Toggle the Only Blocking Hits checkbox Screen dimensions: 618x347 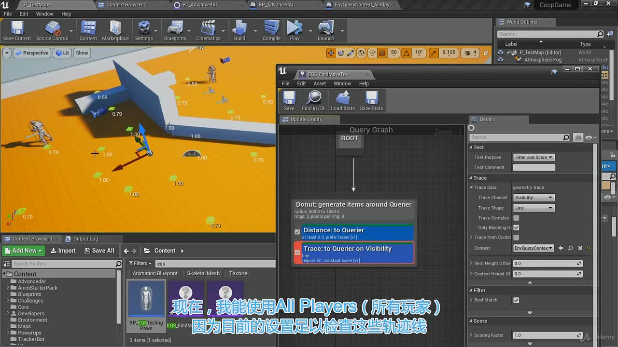[516, 227]
